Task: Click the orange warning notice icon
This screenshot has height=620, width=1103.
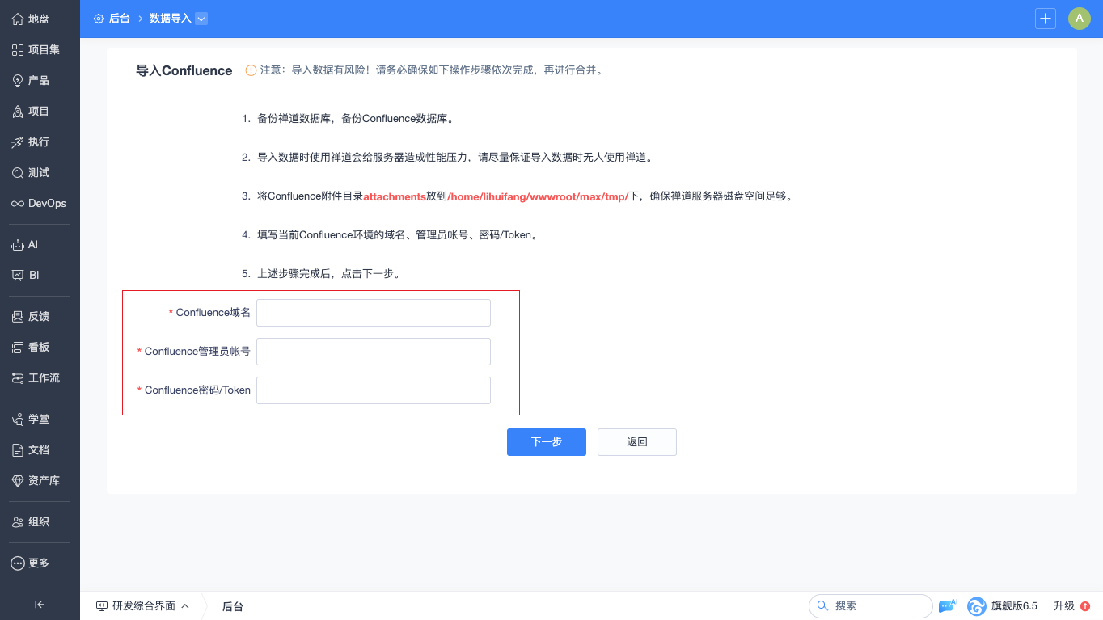Action: pyautogui.click(x=251, y=70)
